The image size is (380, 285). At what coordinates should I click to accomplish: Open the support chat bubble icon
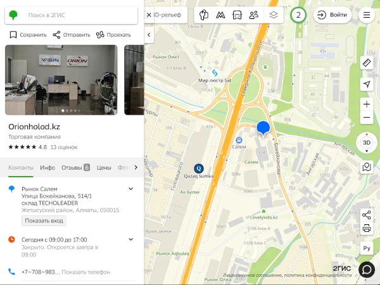367,270
